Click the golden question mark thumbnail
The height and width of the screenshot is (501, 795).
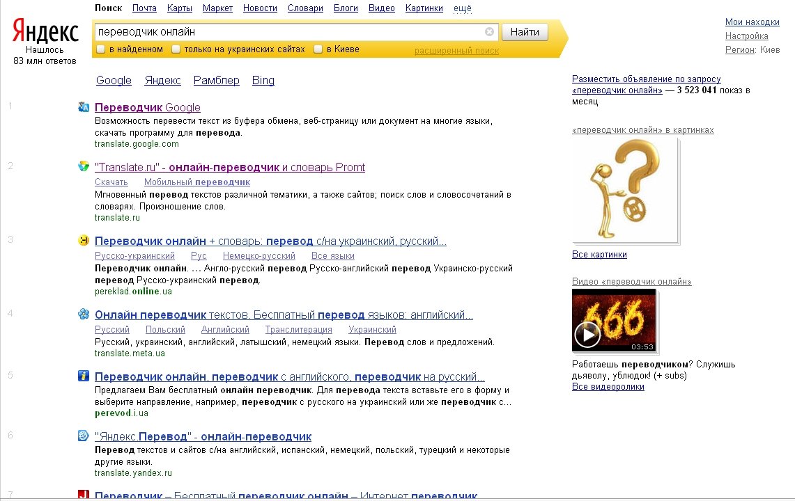click(x=625, y=191)
